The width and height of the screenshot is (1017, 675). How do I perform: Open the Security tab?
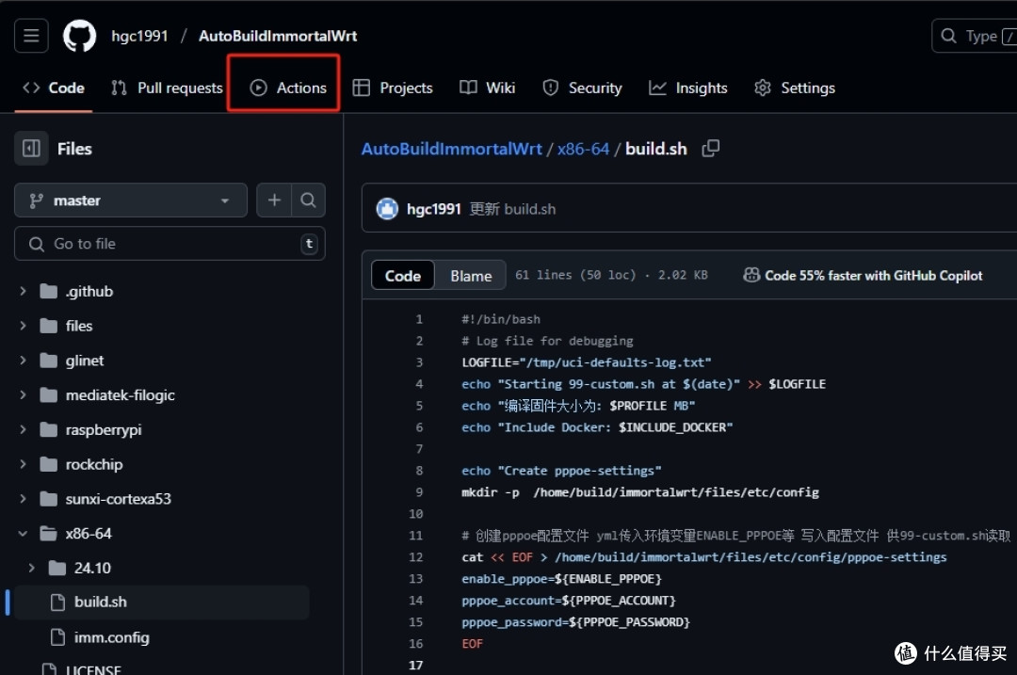[583, 88]
